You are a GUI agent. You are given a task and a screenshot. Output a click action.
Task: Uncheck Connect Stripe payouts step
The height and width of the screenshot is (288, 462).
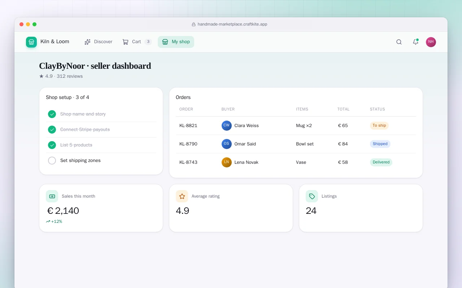point(52,130)
